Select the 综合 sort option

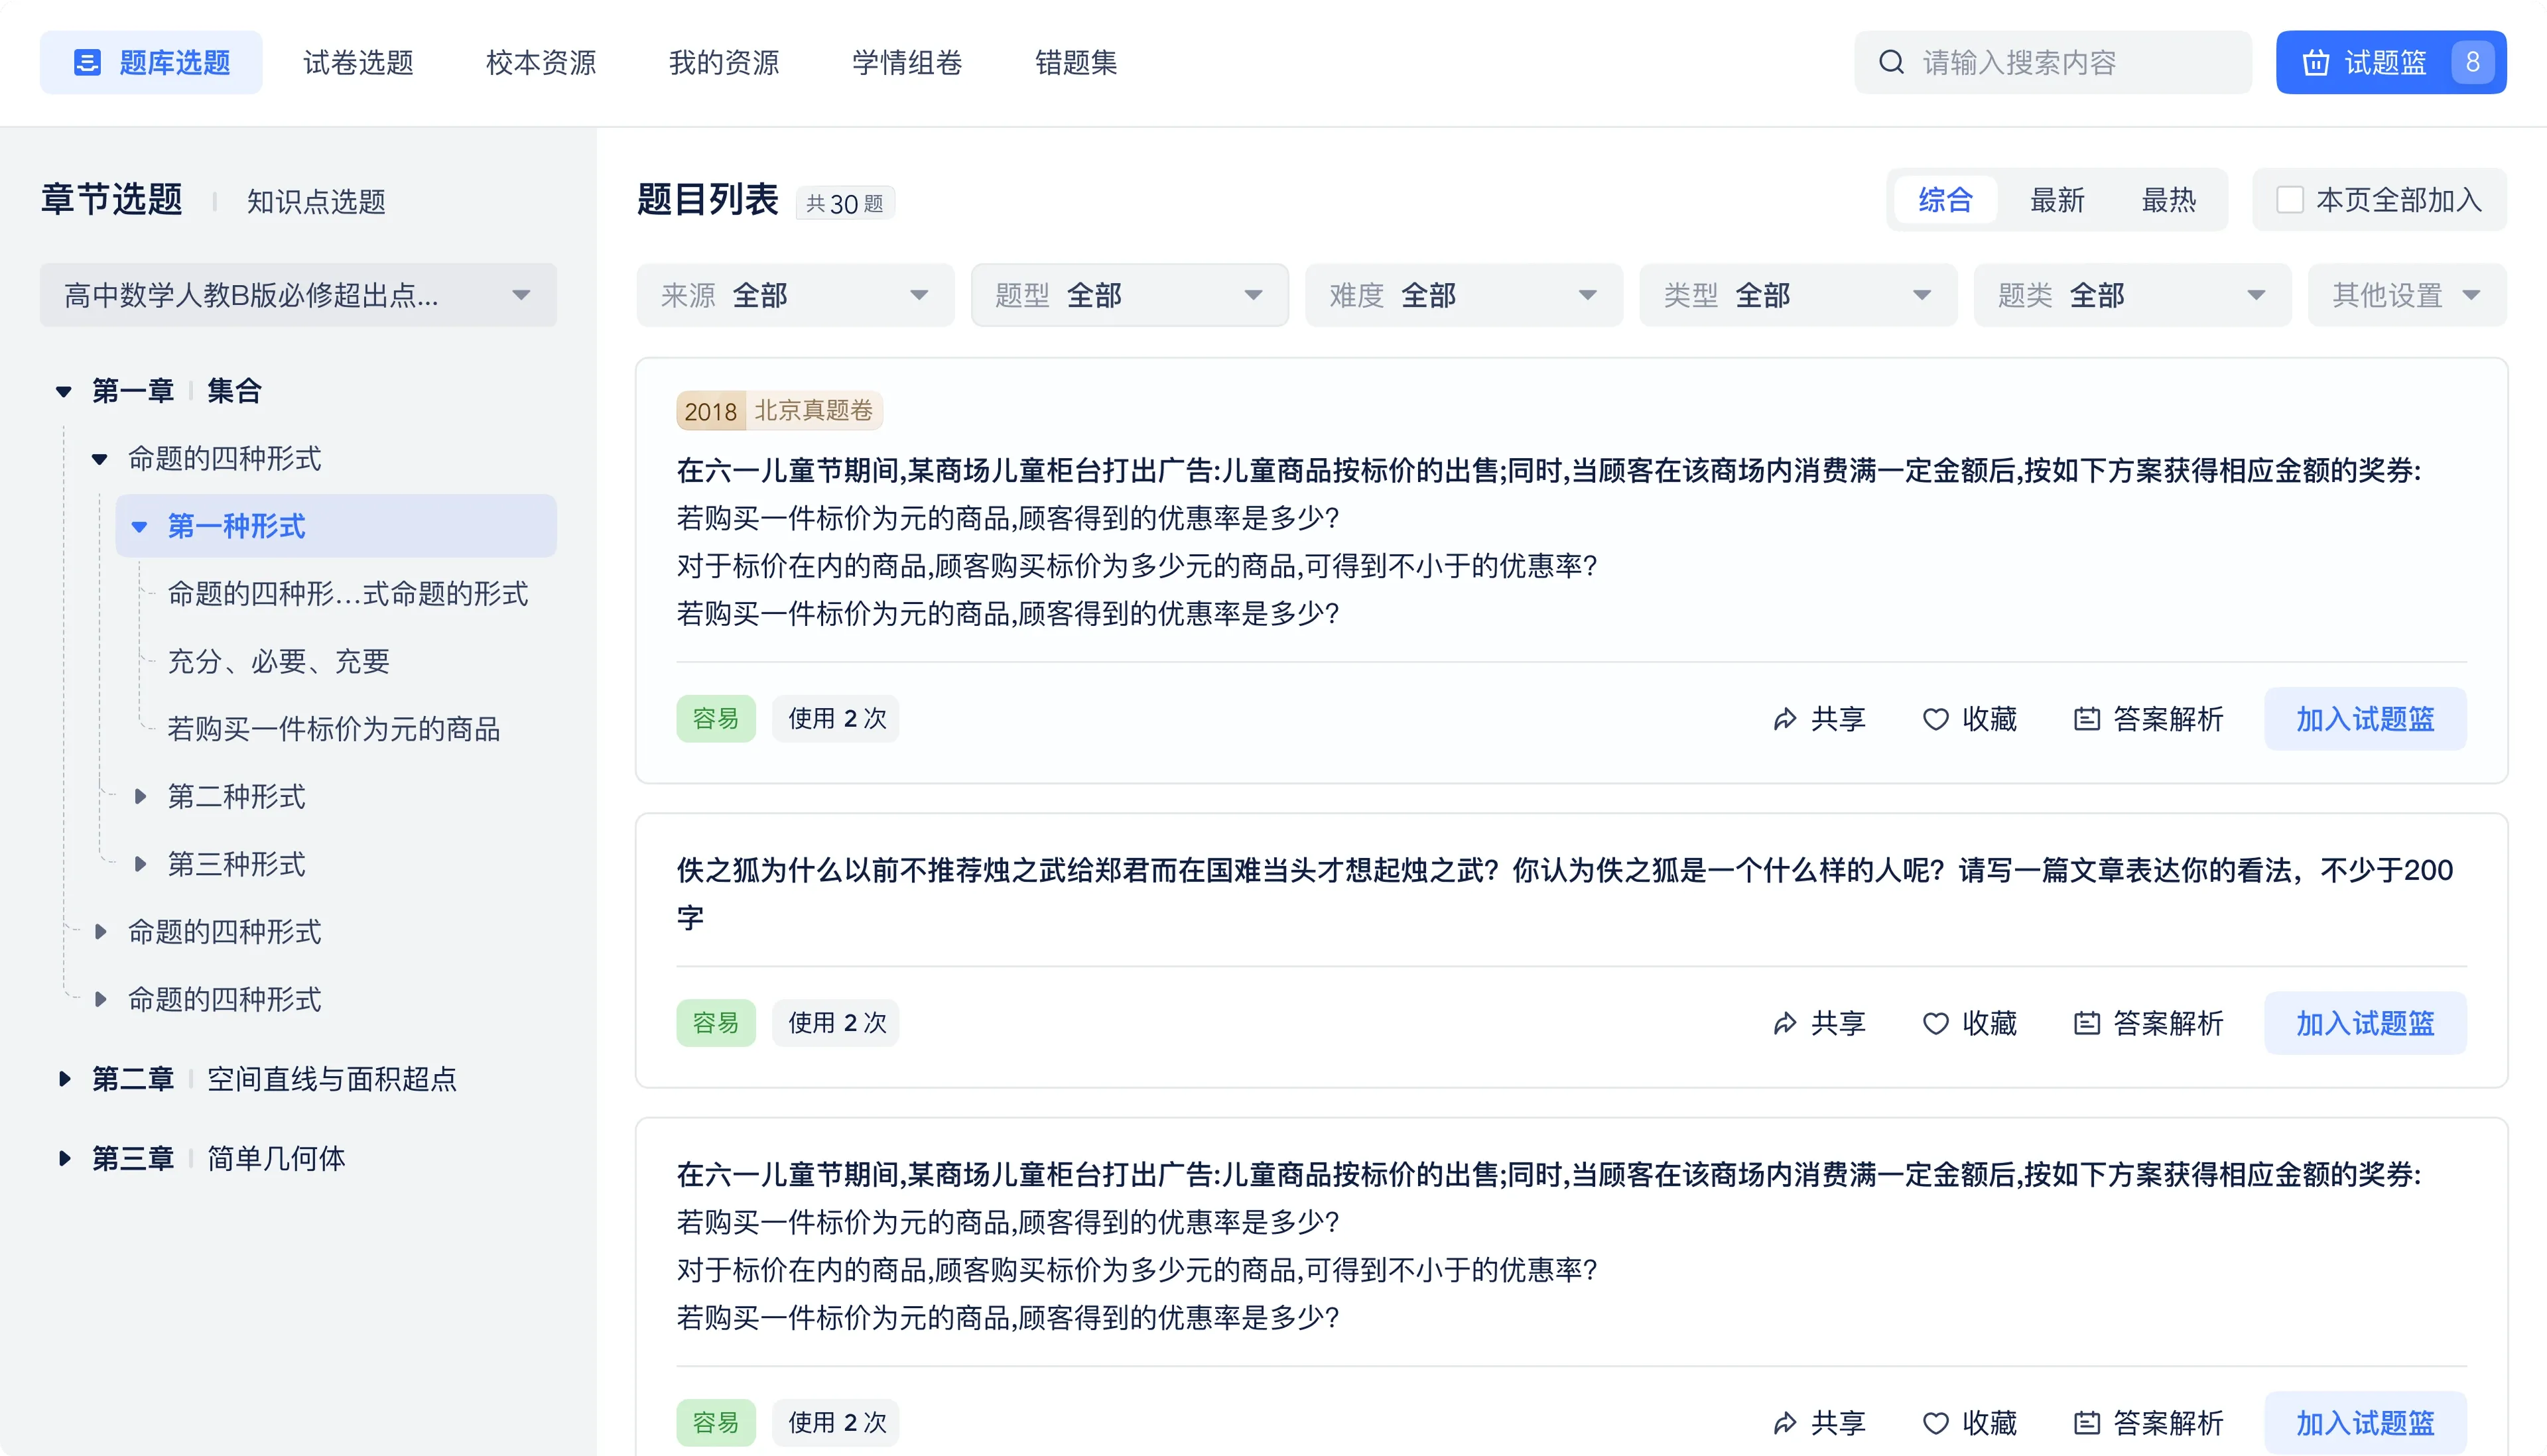point(1945,200)
